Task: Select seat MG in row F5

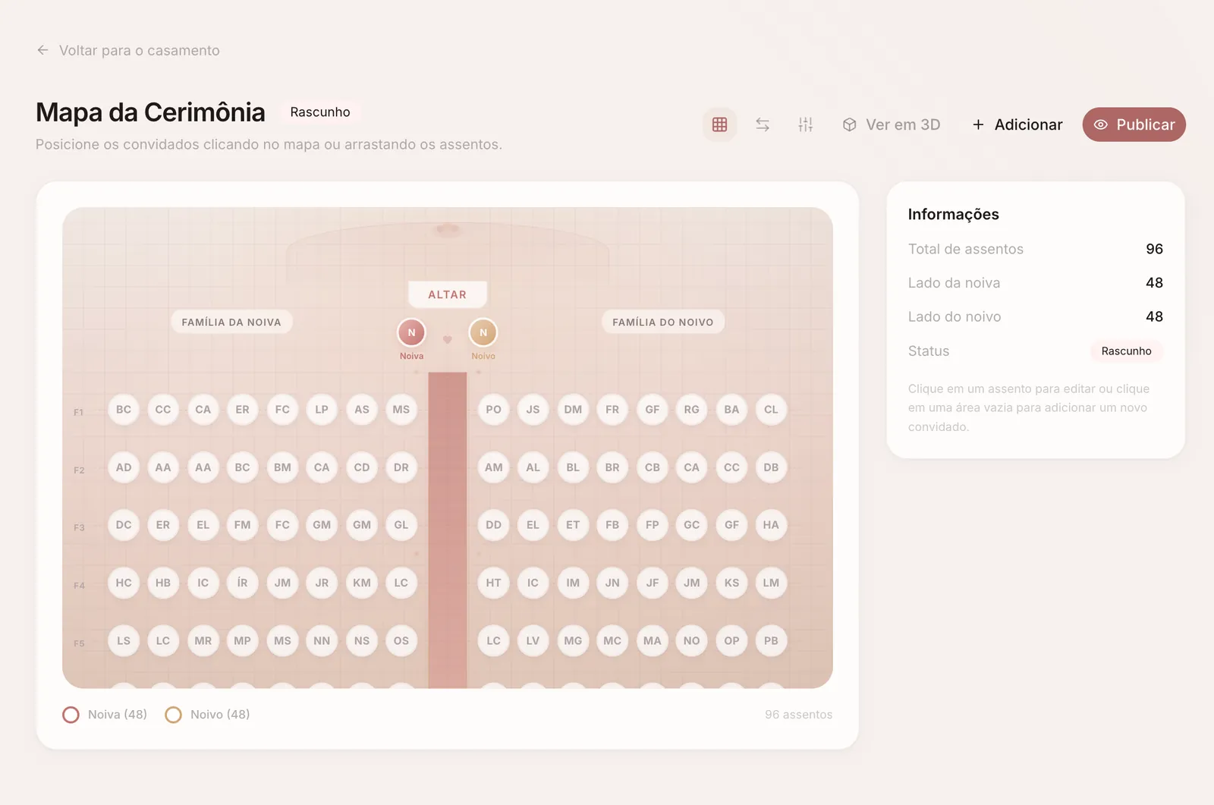Action: tap(573, 640)
